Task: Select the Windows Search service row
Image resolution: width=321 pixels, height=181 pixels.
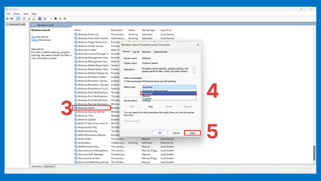Action: coord(91,108)
